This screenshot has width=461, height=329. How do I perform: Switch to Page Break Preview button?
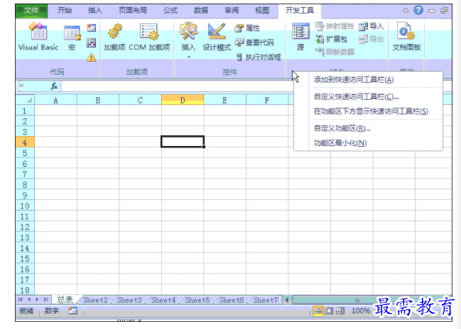[340, 311]
